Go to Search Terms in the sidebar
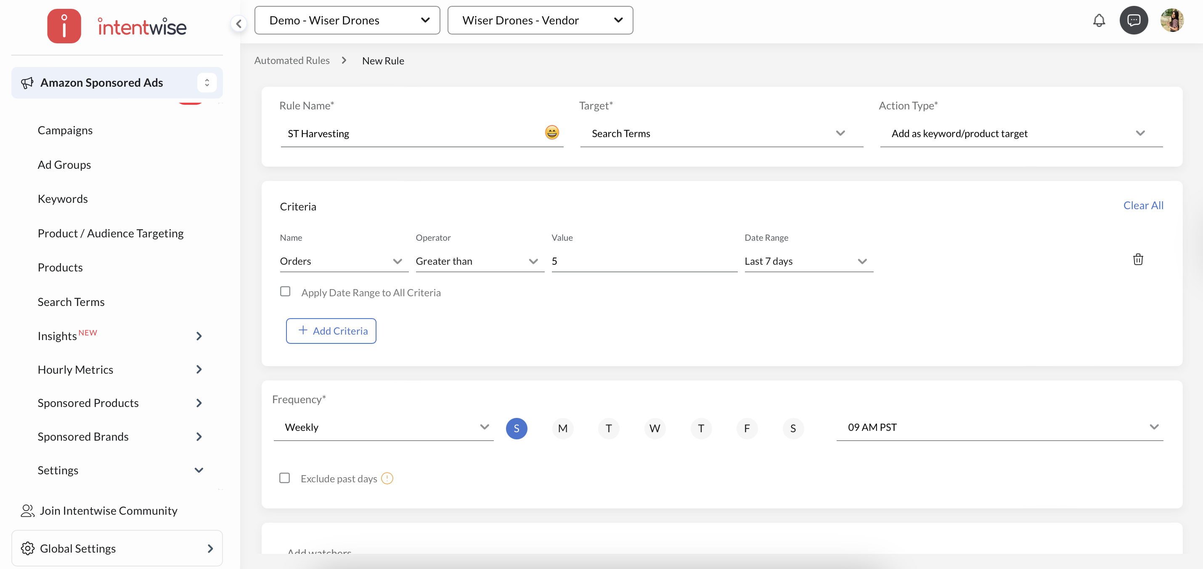1203x569 pixels. 71,302
